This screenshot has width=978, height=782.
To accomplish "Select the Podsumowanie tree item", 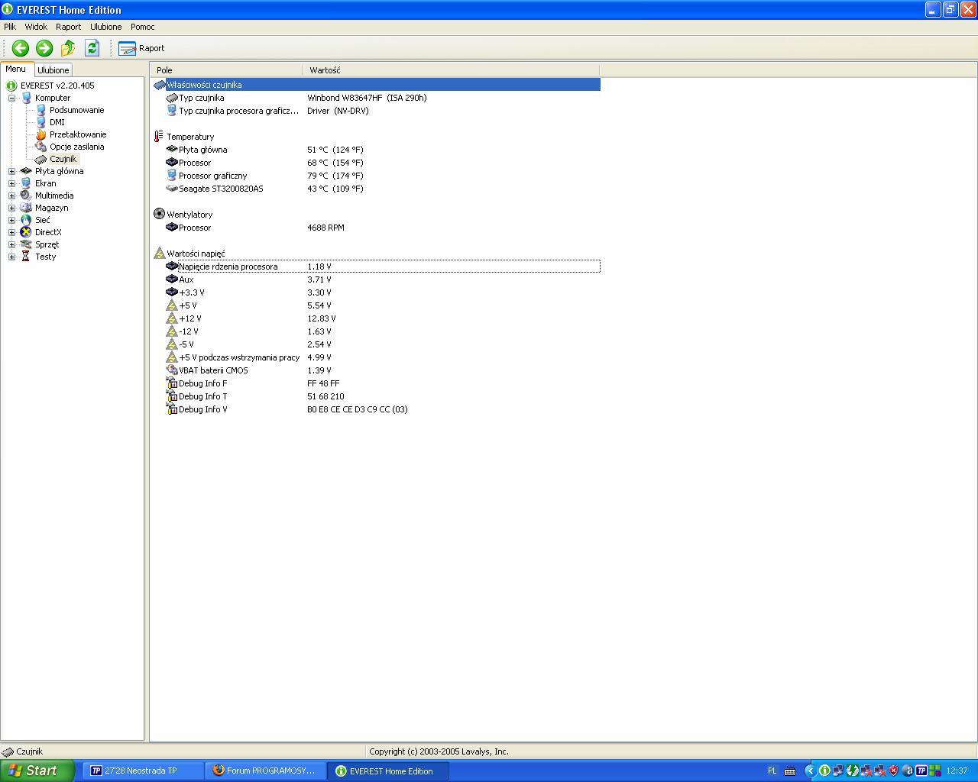I will 76,110.
